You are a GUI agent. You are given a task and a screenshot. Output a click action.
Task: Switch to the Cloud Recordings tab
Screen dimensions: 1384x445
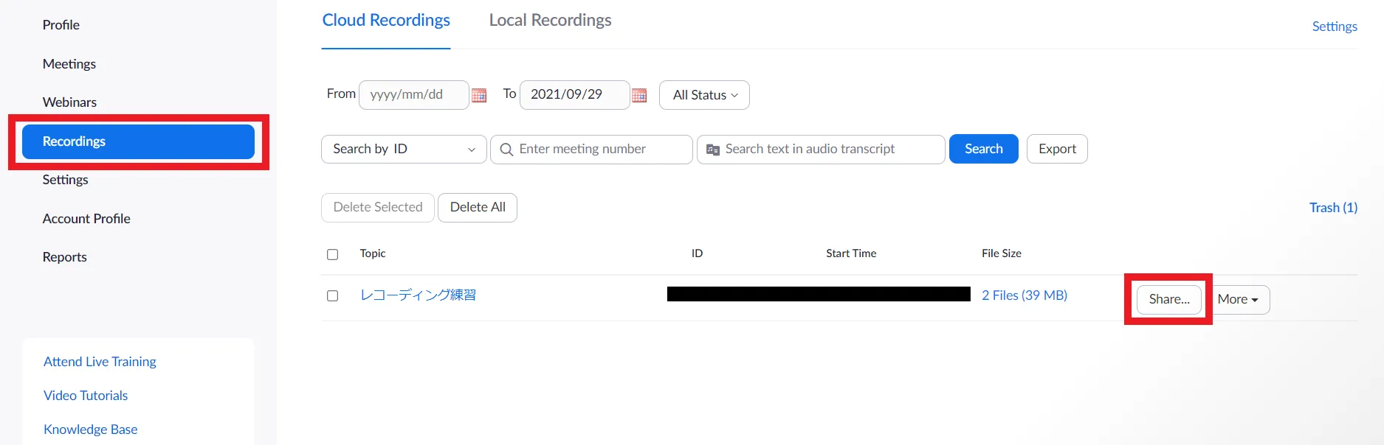coord(386,21)
